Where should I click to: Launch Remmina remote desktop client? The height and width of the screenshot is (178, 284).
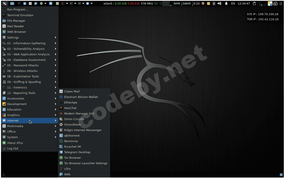(x=84, y=141)
